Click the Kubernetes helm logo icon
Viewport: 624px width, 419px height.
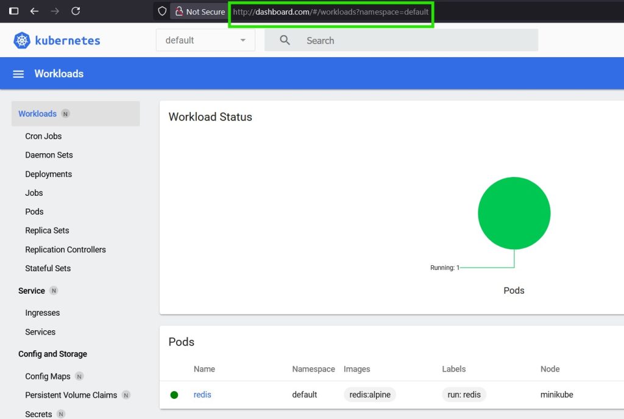(x=22, y=40)
